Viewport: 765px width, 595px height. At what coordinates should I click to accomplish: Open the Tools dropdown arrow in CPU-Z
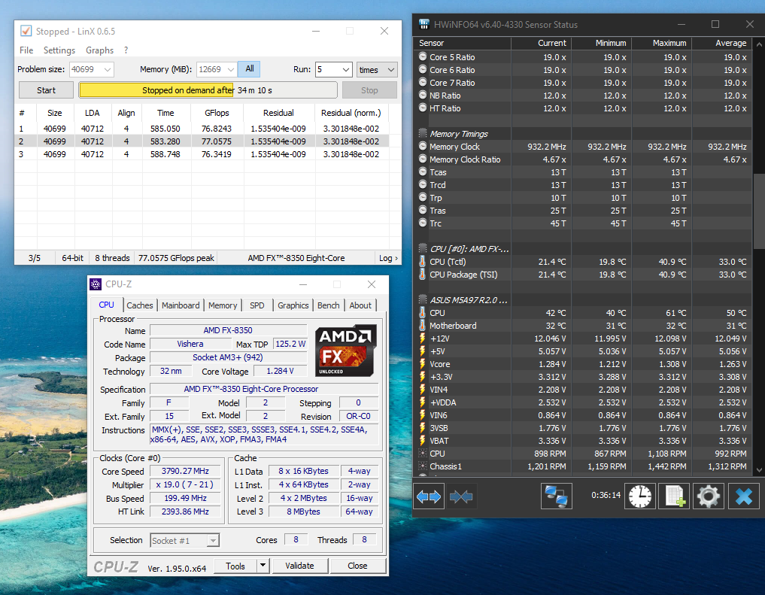click(x=263, y=566)
